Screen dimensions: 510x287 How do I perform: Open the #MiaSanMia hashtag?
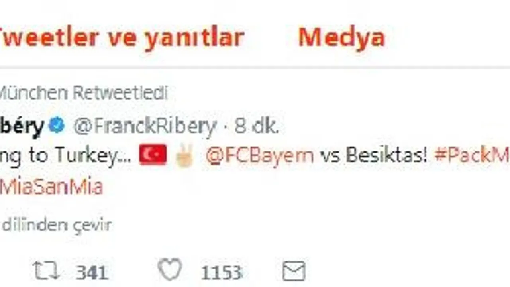[51, 186]
